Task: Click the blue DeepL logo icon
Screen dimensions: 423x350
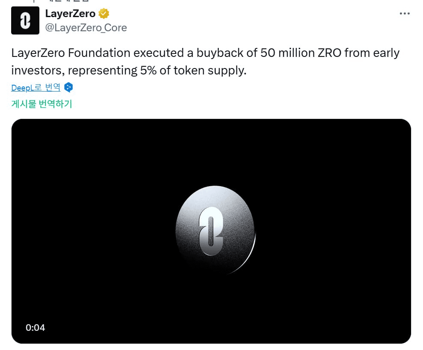Action: tap(69, 87)
